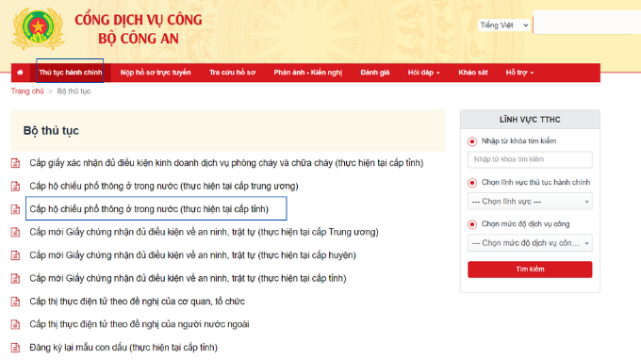This screenshot has height=360, width=641.
Task: Open Tra cứu hồ sơ menu item
Action: click(x=232, y=73)
